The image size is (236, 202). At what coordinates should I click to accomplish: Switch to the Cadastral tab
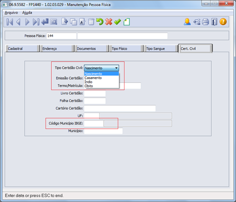coord(22,48)
